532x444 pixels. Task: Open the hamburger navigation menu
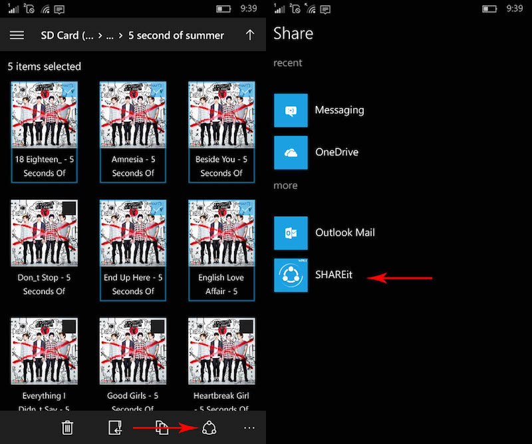tap(17, 35)
